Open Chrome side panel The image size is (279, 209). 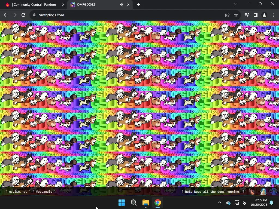click(256, 15)
